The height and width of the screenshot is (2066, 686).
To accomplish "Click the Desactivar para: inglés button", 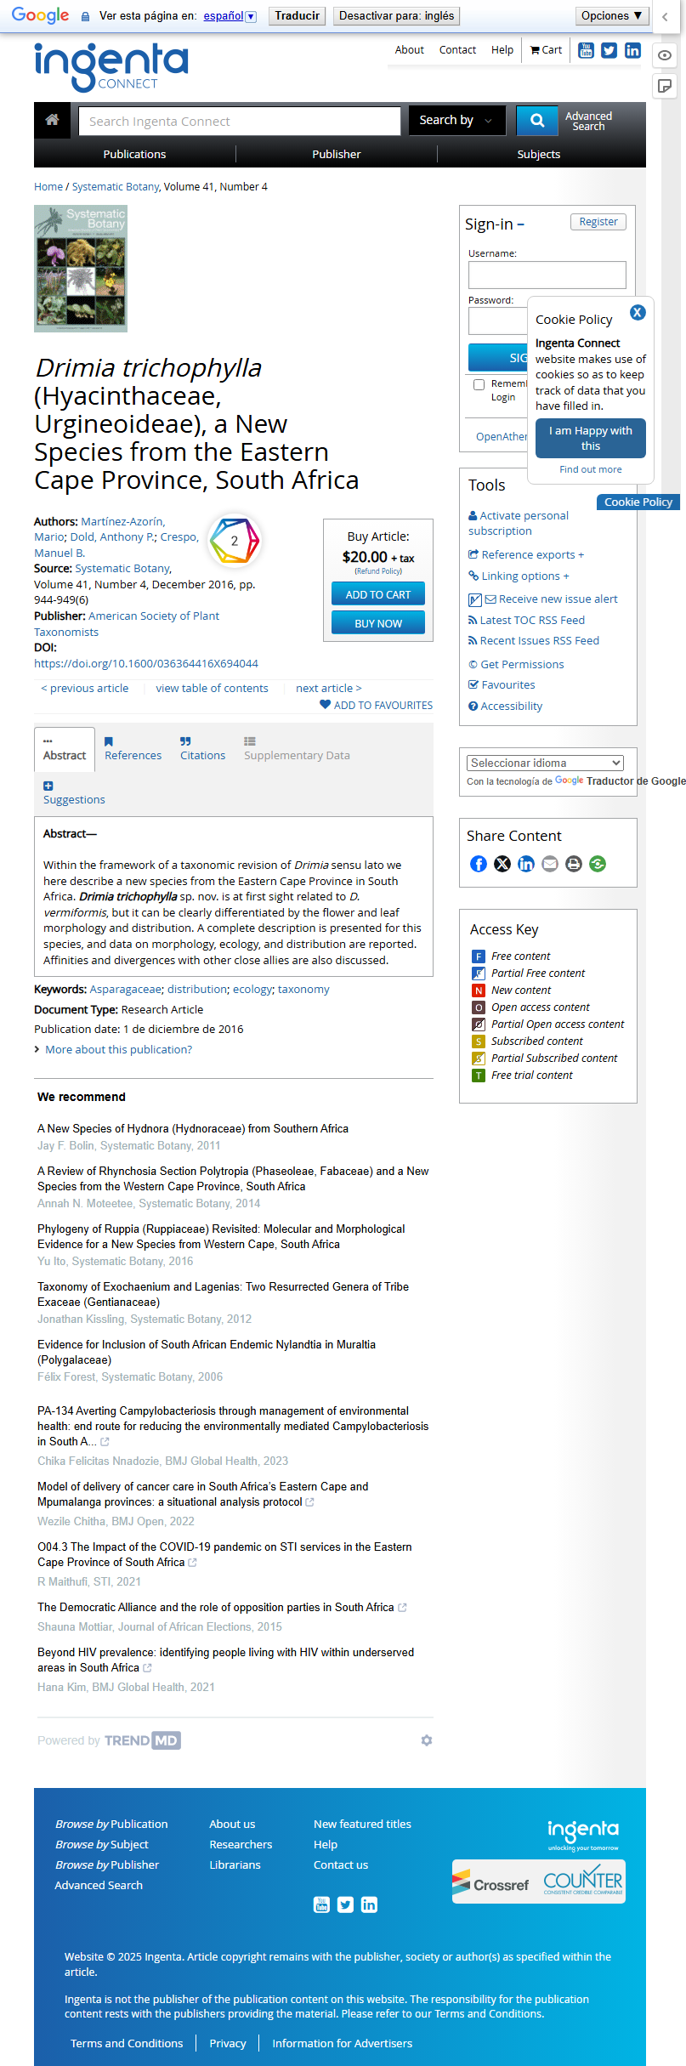I will (396, 16).
